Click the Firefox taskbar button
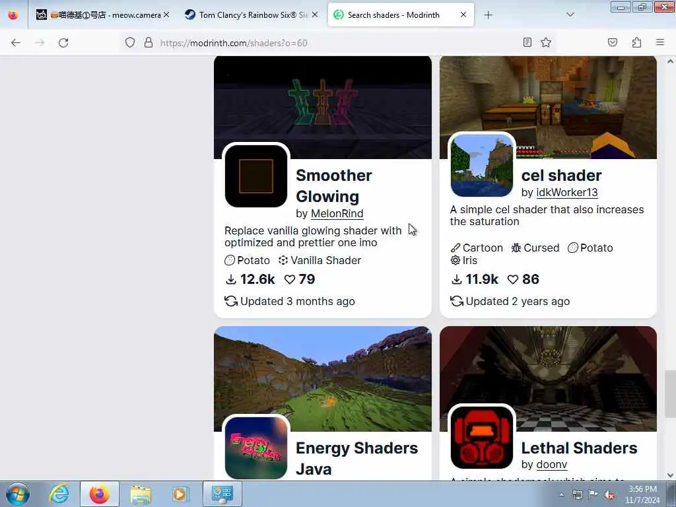 pos(99,494)
